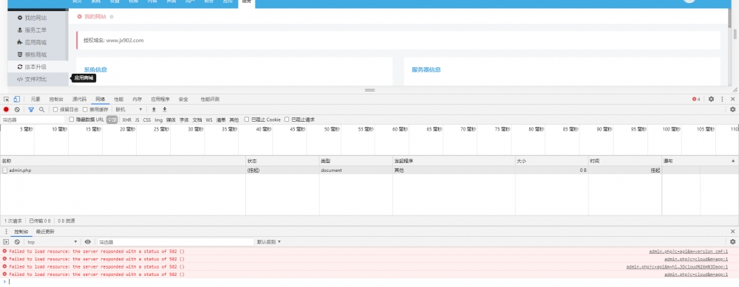739x287 pixels.
Task: Clear the network log icon
Action: click(x=17, y=109)
